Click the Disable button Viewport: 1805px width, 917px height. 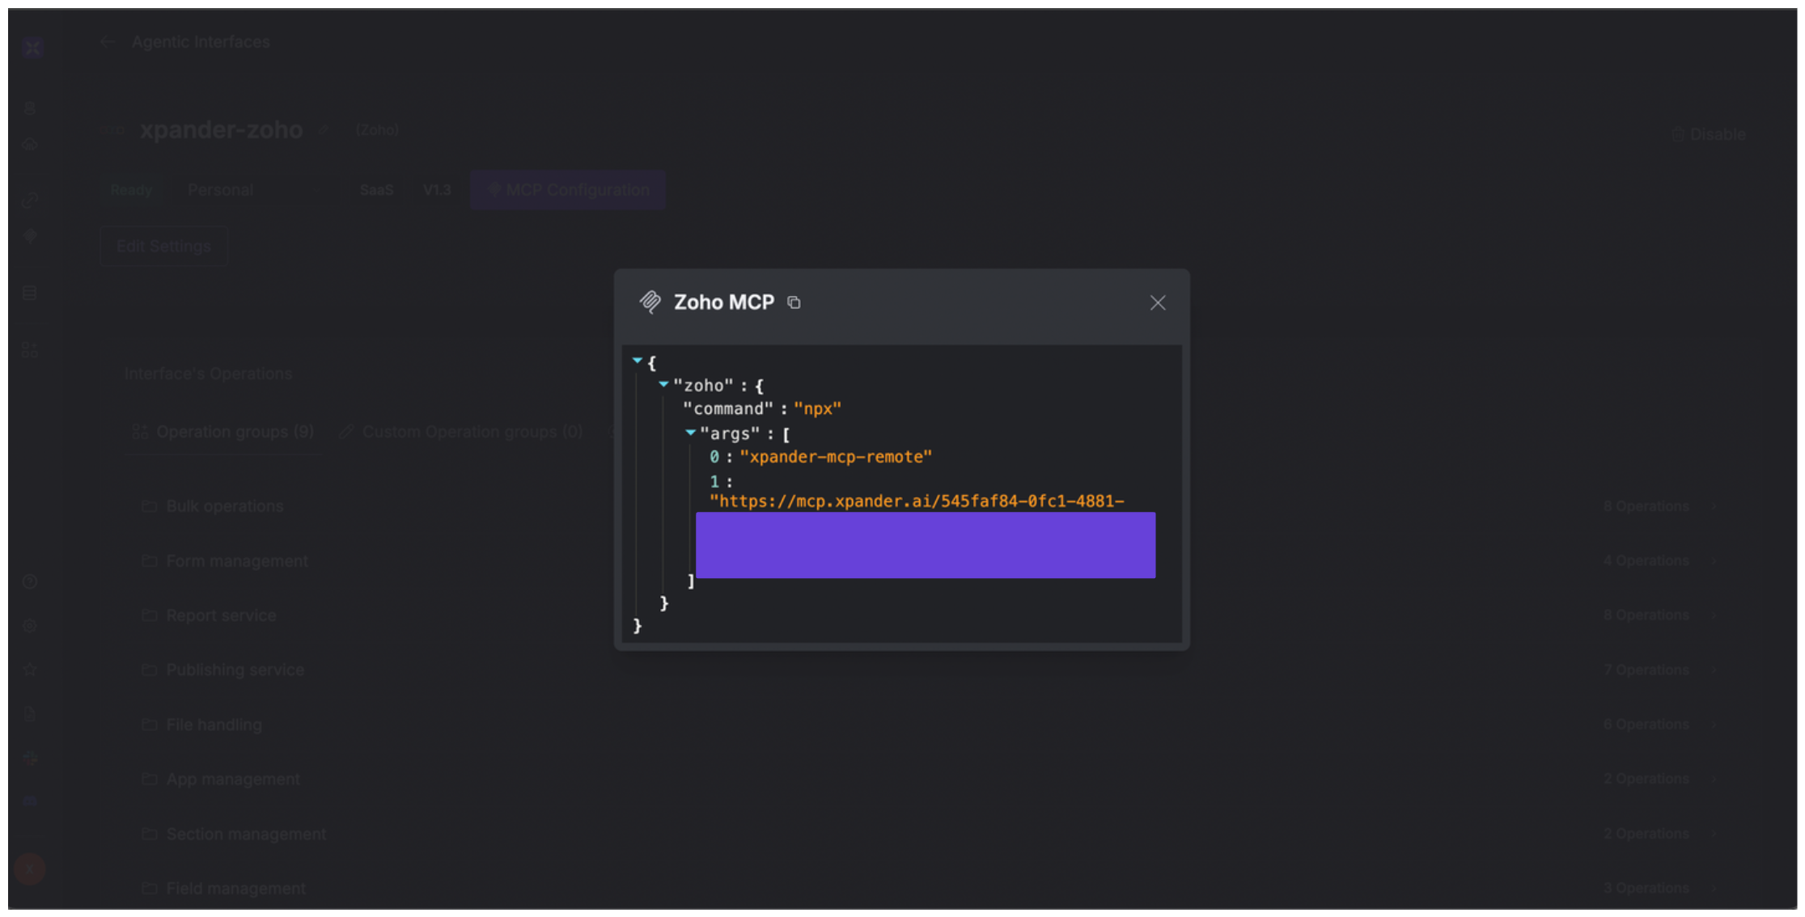[1709, 134]
